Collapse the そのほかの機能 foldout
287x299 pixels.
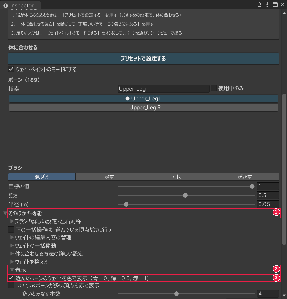pos(5,213)
